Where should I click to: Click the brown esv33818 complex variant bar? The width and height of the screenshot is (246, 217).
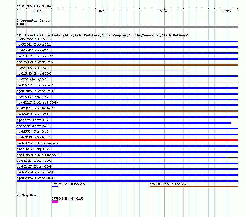coord(194,187)
